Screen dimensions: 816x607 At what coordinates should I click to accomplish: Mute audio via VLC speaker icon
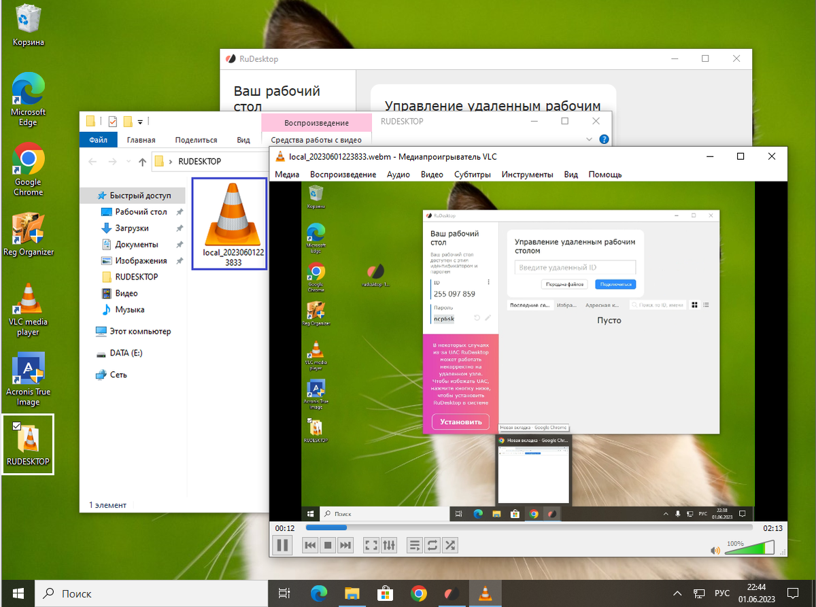[x=715, y=550]
